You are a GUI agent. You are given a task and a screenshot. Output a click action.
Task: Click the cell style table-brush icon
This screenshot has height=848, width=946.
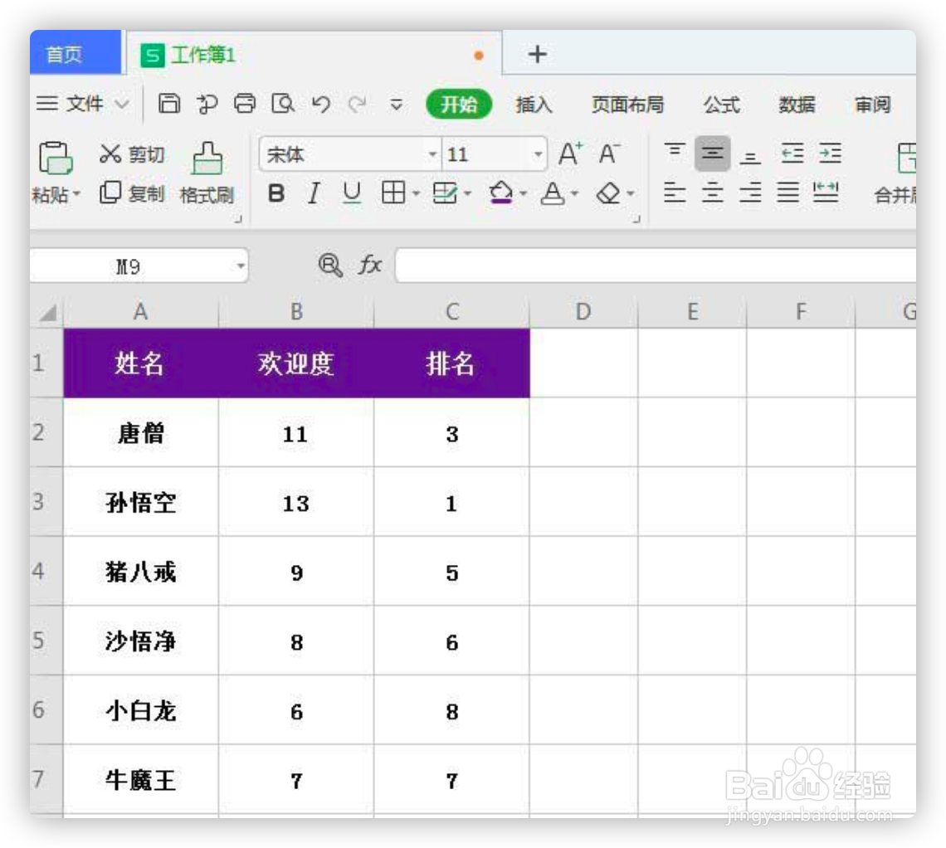tap(446, 193)
